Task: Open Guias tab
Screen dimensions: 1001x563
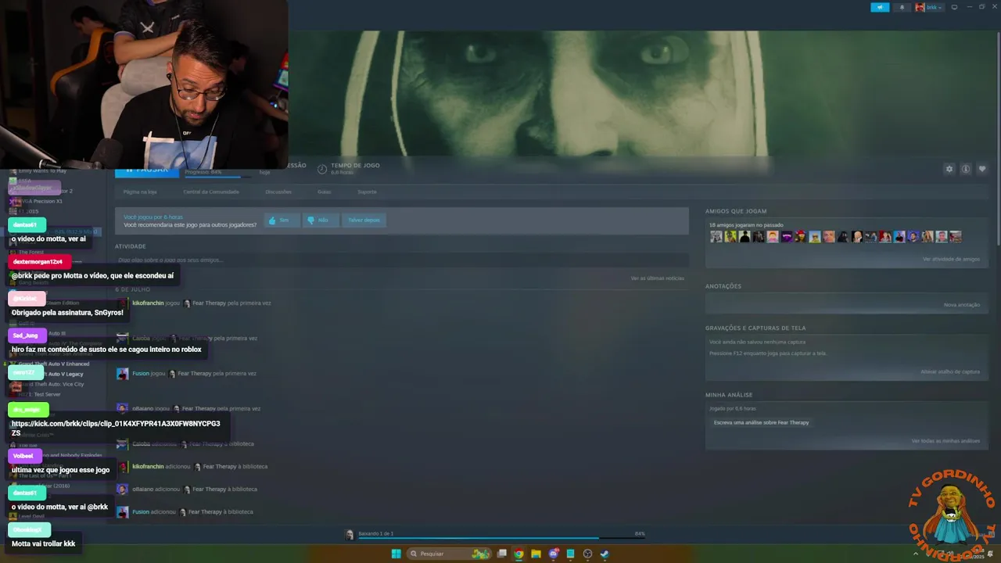Action: (x=325, y=192)
